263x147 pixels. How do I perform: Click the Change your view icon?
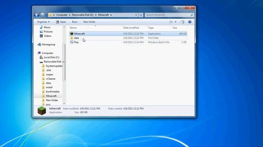coord(171,22)
